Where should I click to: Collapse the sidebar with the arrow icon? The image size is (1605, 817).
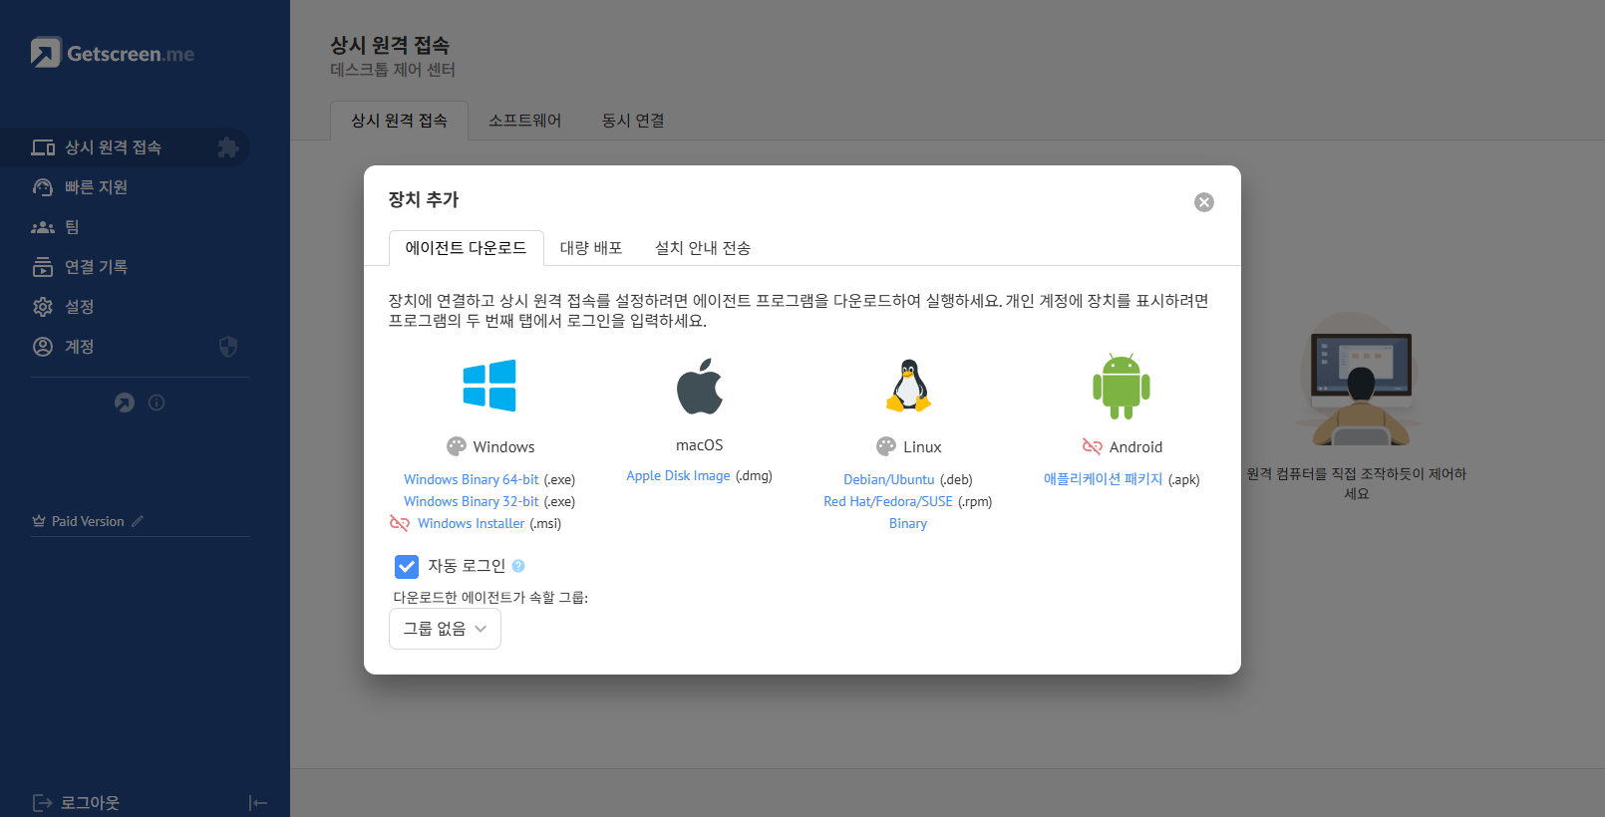pos(258,802)
